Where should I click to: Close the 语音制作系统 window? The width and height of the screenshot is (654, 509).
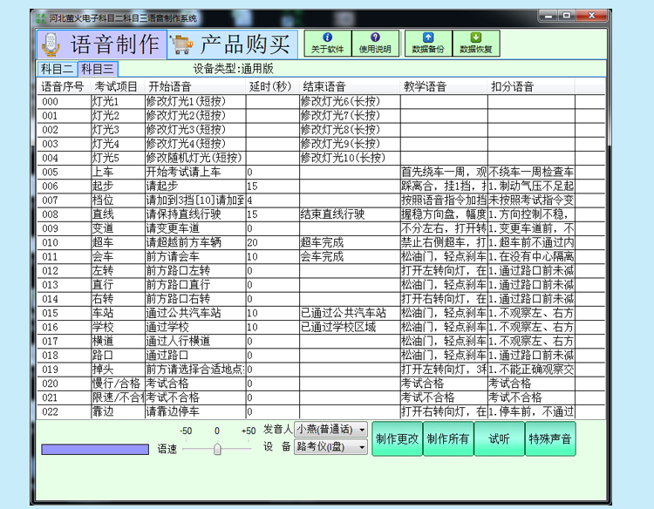[x=592, y=16]
